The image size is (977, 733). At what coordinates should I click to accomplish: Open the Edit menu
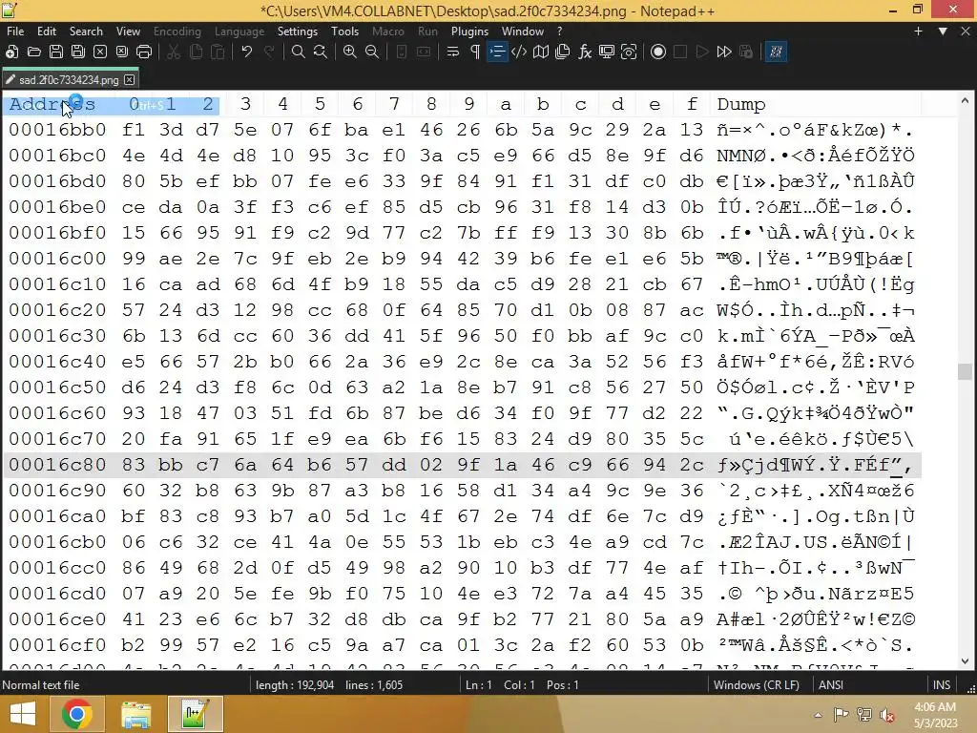click(x=47, y=31)
